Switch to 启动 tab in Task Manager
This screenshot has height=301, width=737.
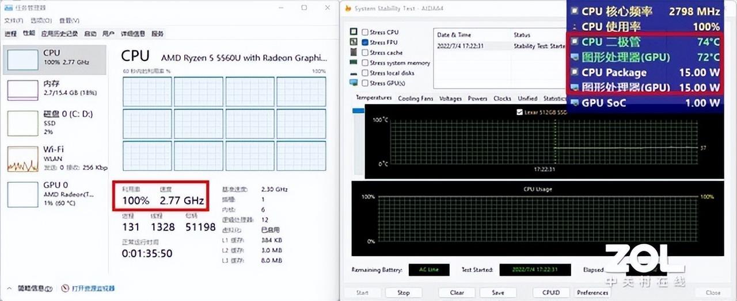point(90,34)
